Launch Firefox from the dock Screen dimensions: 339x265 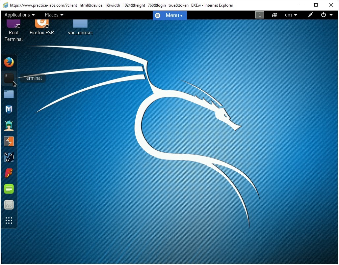9,62
